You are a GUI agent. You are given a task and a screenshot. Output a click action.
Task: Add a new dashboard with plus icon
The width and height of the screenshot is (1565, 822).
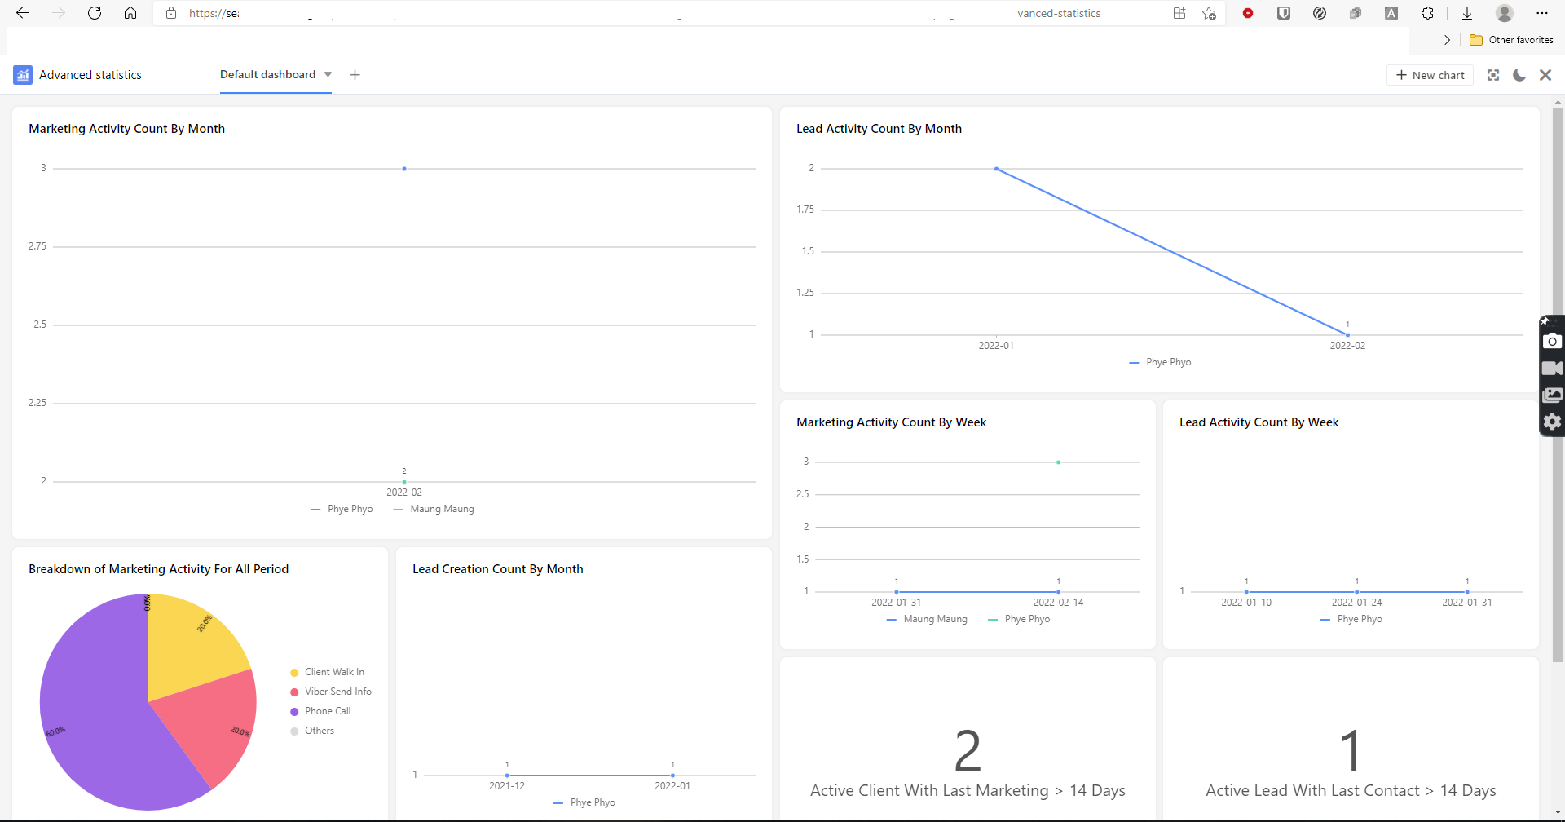355,75
